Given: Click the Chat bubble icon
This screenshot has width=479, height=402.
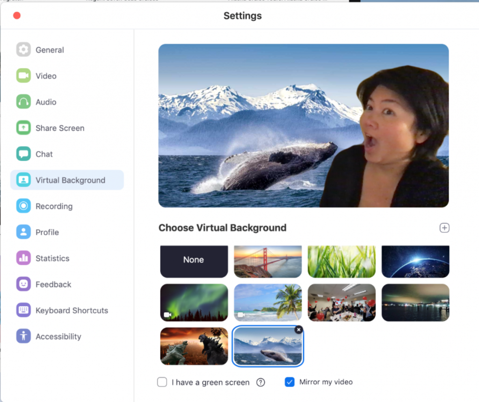Looking at the screenshot, I should point(23,154).
